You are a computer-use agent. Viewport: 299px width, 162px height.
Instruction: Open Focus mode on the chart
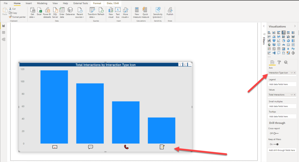[185, 65]
